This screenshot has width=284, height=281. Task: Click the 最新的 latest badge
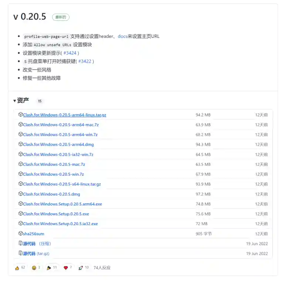pyautogui.click(x=61, y=17)
